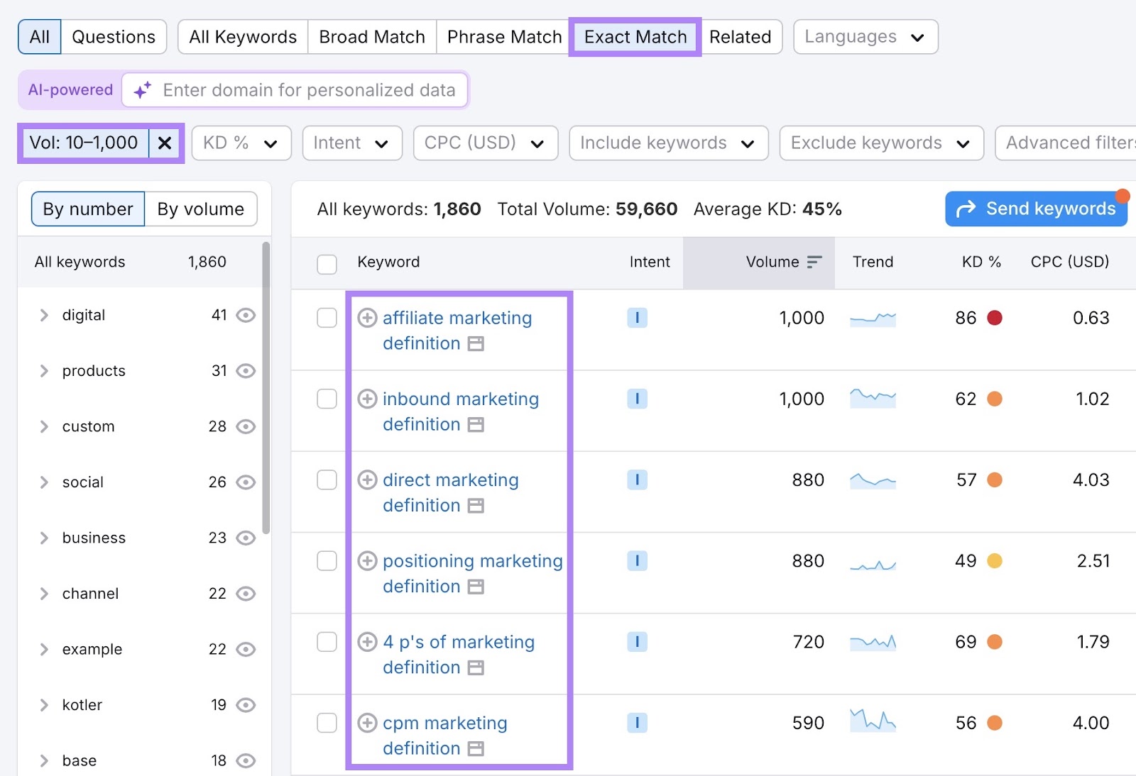Toggle visibility eye next to digital group

(x=245, y=315)
